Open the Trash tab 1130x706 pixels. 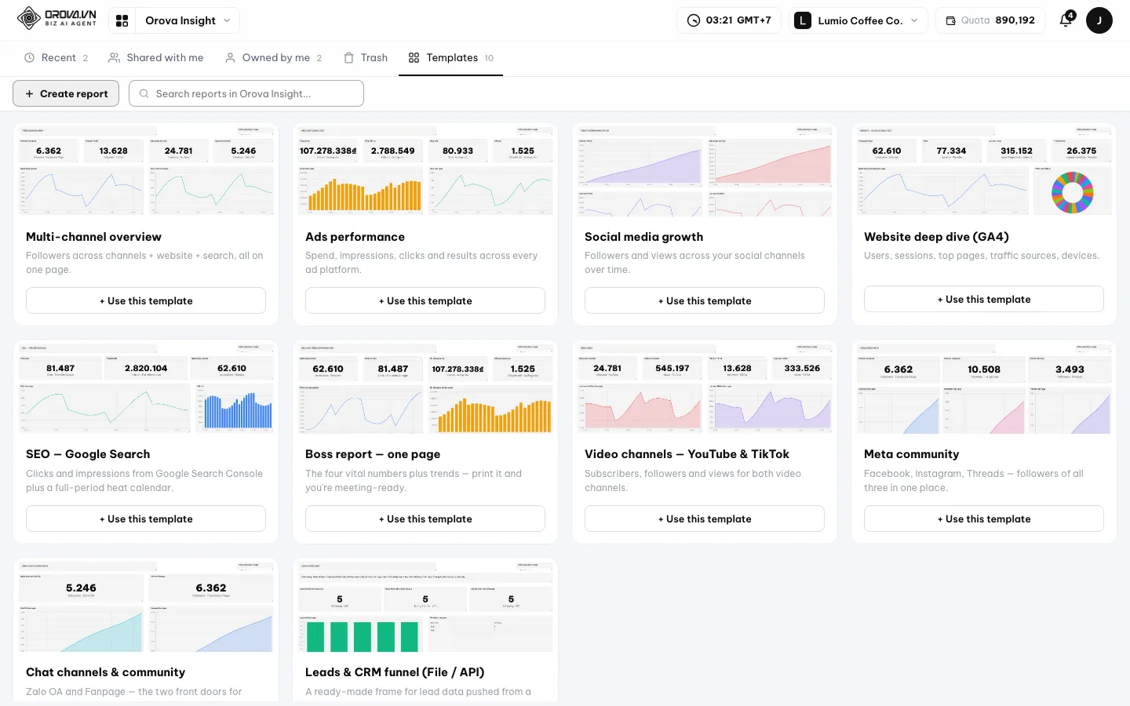click(366, 58)
